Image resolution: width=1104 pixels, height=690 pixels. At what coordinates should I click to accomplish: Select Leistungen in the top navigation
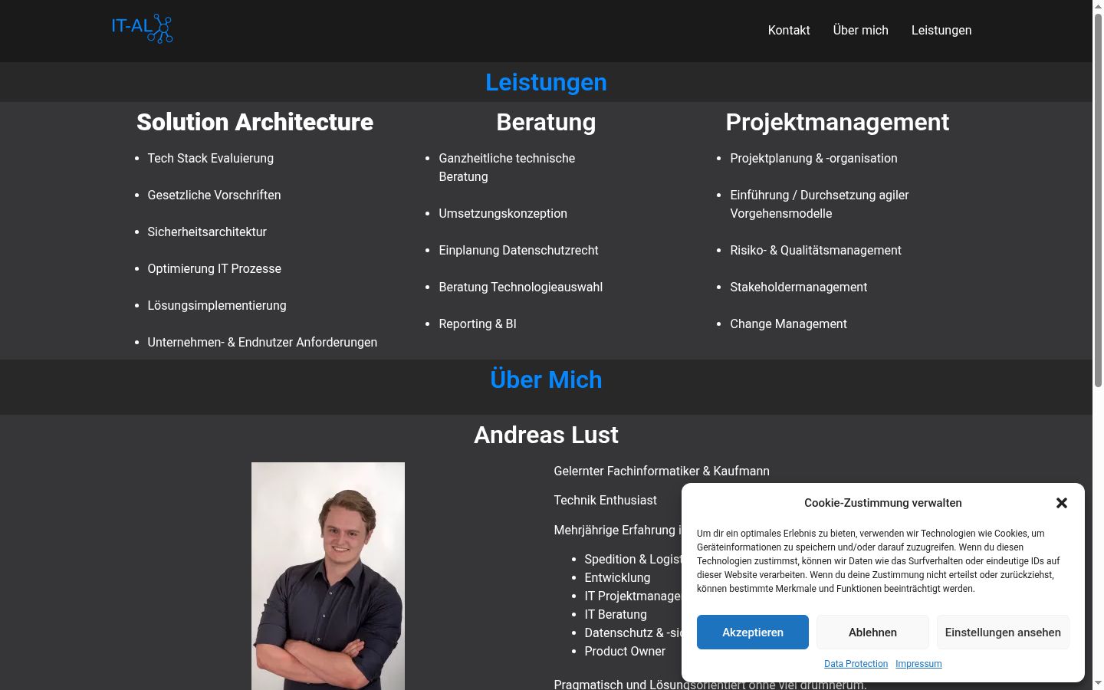941,31
